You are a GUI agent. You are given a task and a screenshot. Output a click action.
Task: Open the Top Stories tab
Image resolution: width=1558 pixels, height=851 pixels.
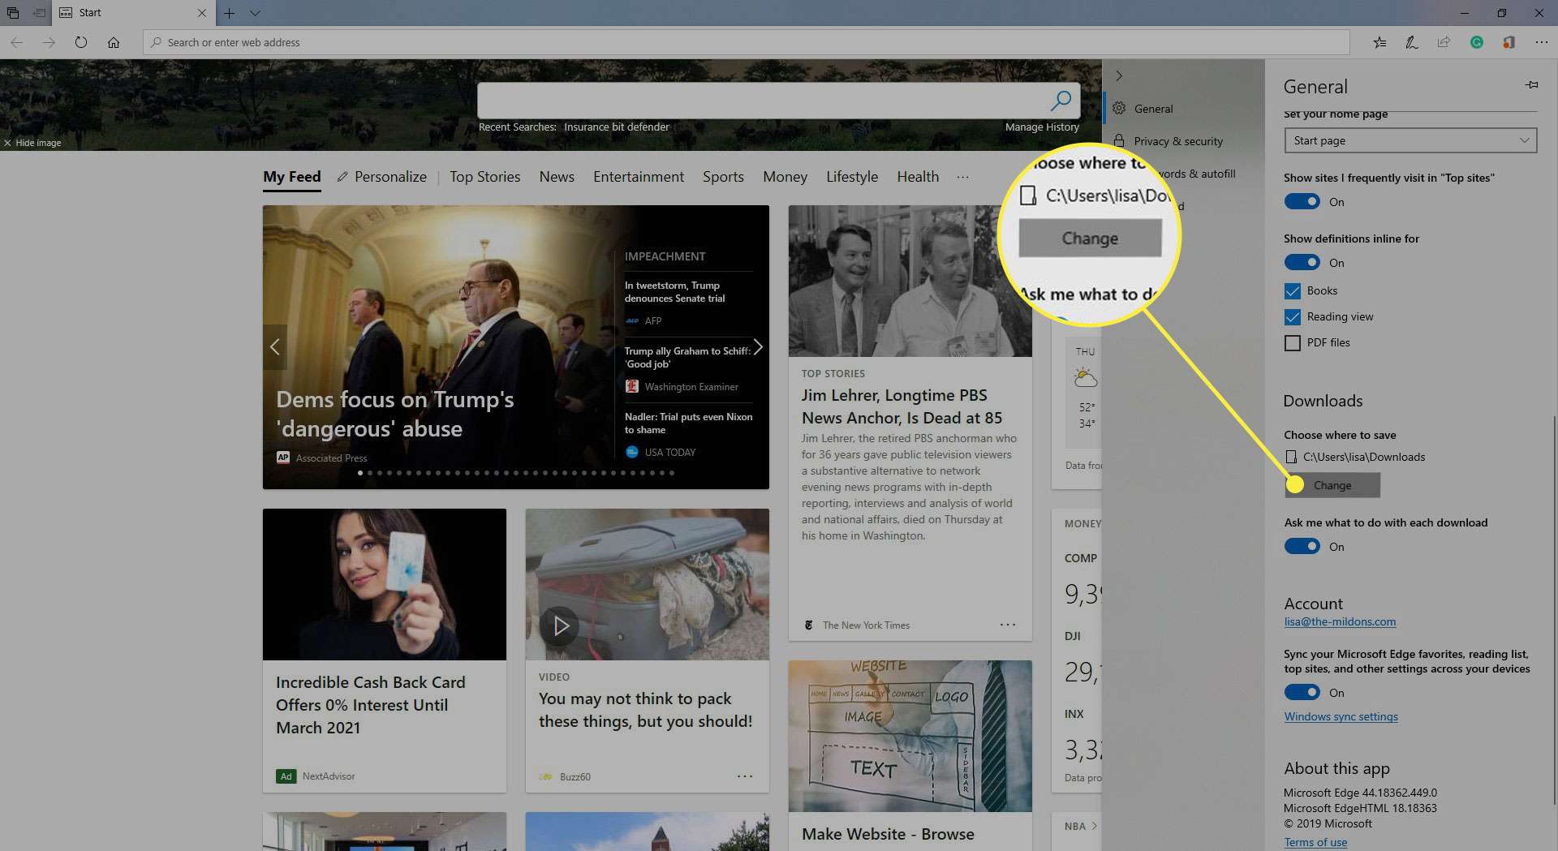point(485,177)
